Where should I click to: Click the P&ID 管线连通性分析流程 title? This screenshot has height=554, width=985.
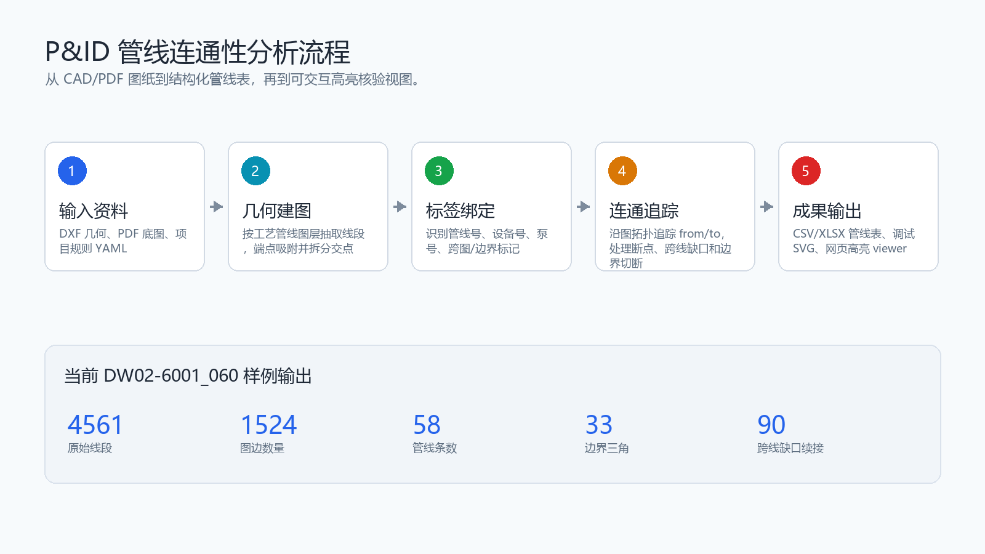pos(198,52)
